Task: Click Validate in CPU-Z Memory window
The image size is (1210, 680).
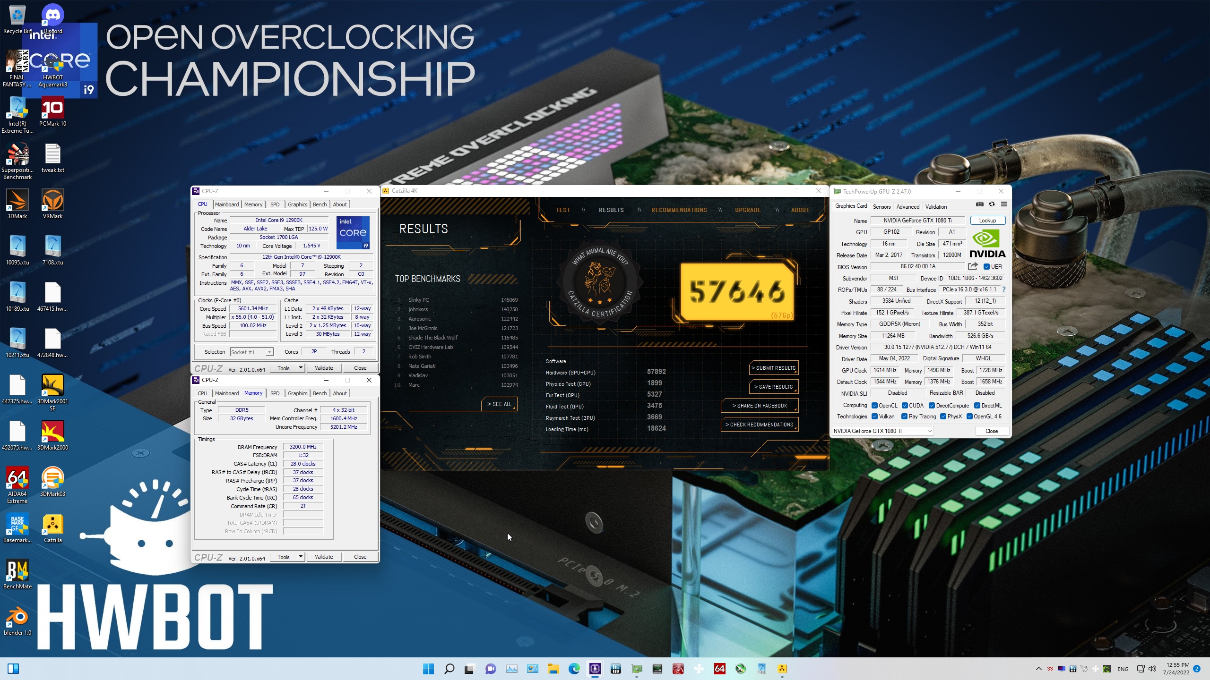Action: [324, 556]
